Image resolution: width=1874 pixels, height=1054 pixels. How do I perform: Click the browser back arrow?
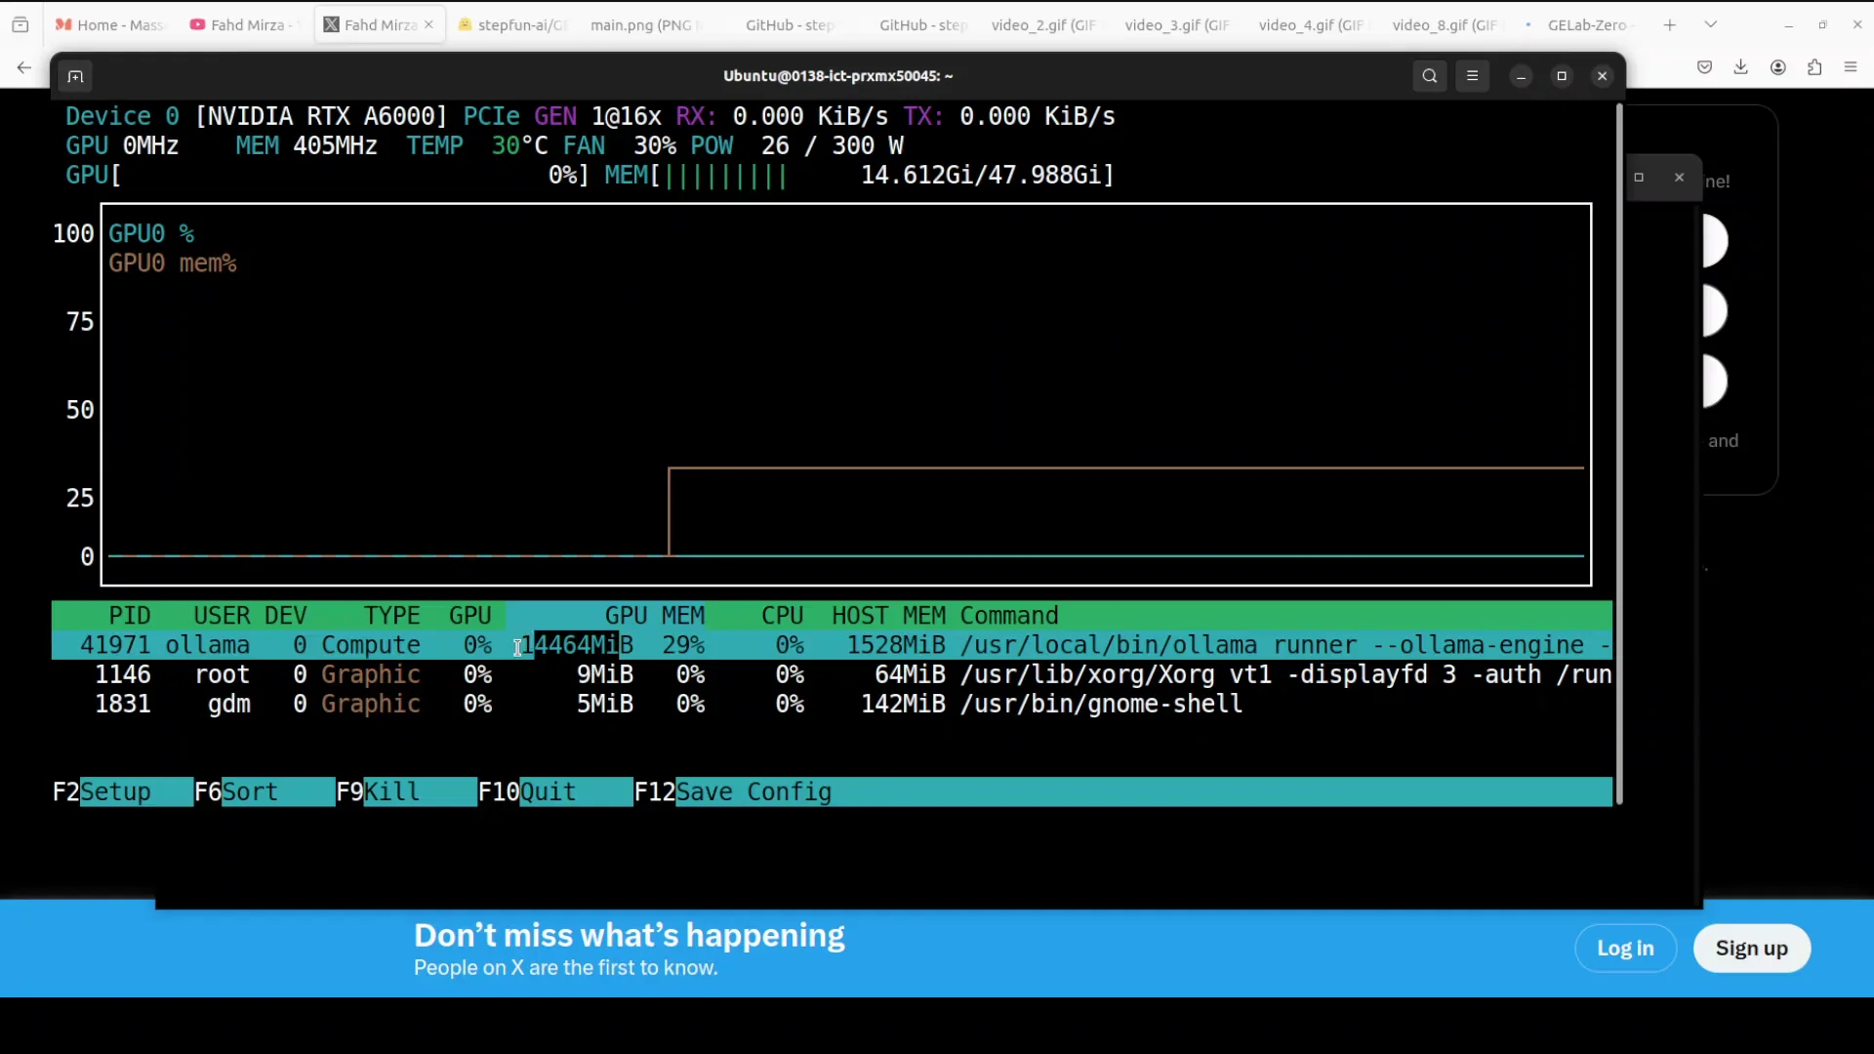click(24, 67)
